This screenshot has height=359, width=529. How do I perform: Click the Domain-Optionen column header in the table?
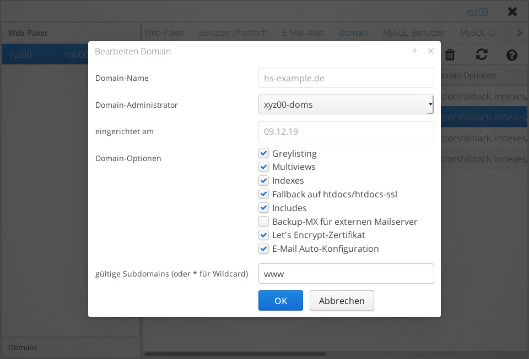484,75
